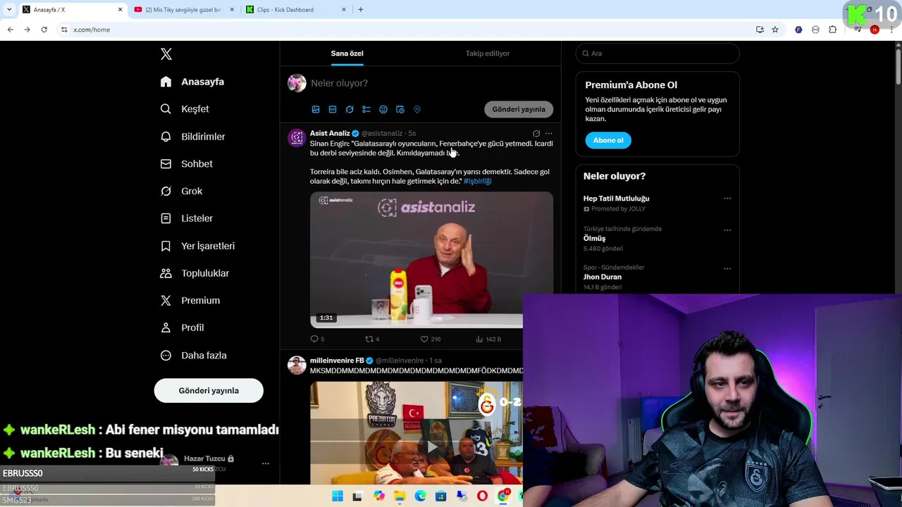The image size is (902, 507).
Task: Reload the page
Action: click(44, 30)
